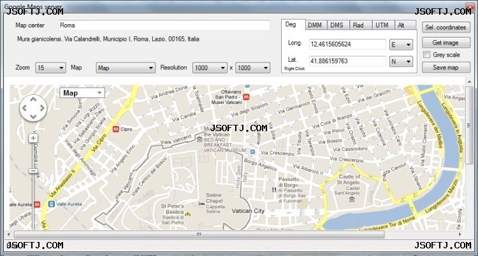This screenshot has width=478, height=256.
Task: Click the Vatican Museums building icon
Action: (x=199, y=139)
